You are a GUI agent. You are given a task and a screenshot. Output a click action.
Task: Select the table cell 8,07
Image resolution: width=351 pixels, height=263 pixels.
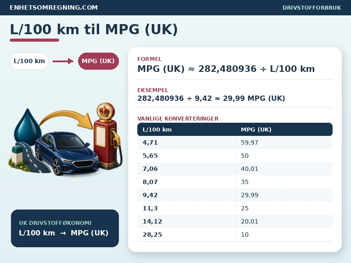[150, 182]
